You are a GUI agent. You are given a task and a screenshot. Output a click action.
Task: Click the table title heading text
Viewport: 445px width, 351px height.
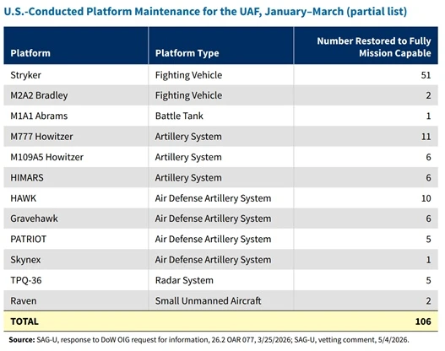(205, 12)
